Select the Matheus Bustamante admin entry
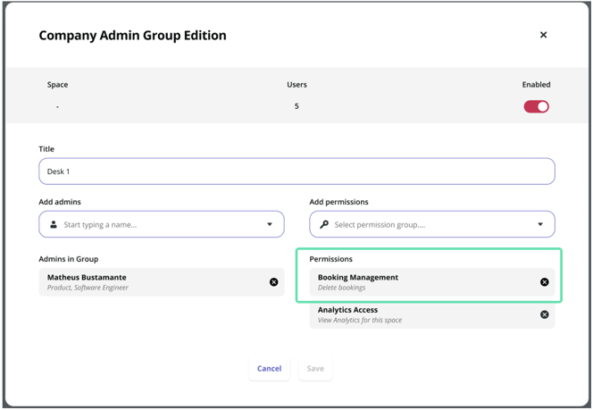The height and width of the screenshot is (410, 593). (162, 282)
